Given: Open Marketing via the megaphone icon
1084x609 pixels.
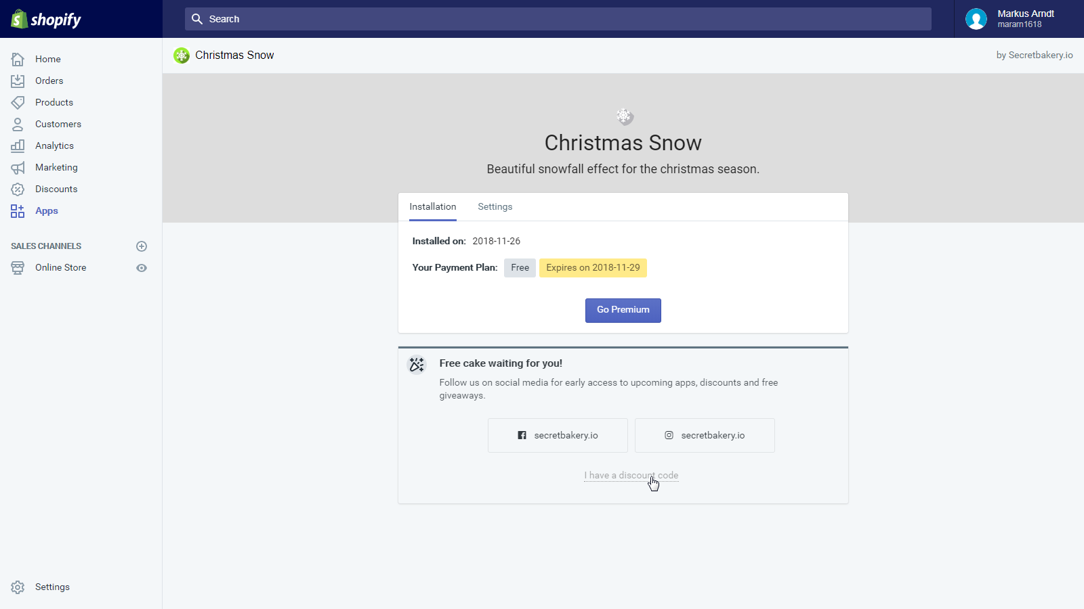Looking at the screenshot, I should [18, 167].
